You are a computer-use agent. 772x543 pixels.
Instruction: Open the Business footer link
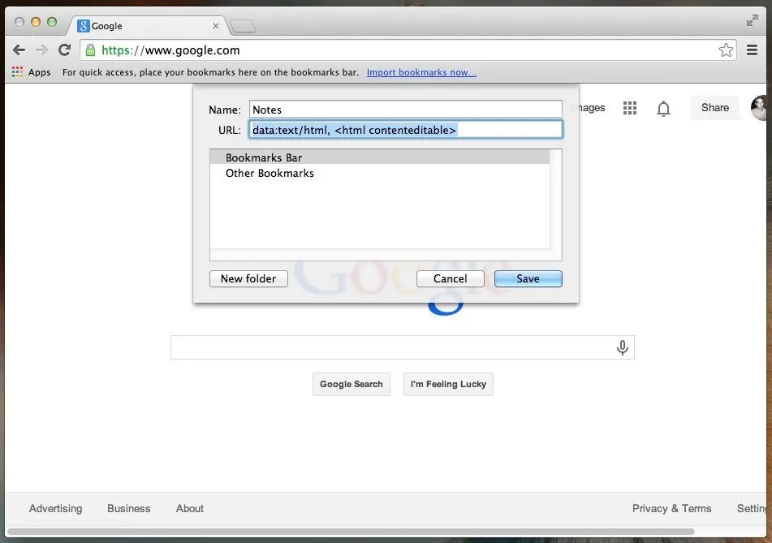pos(129,509)
